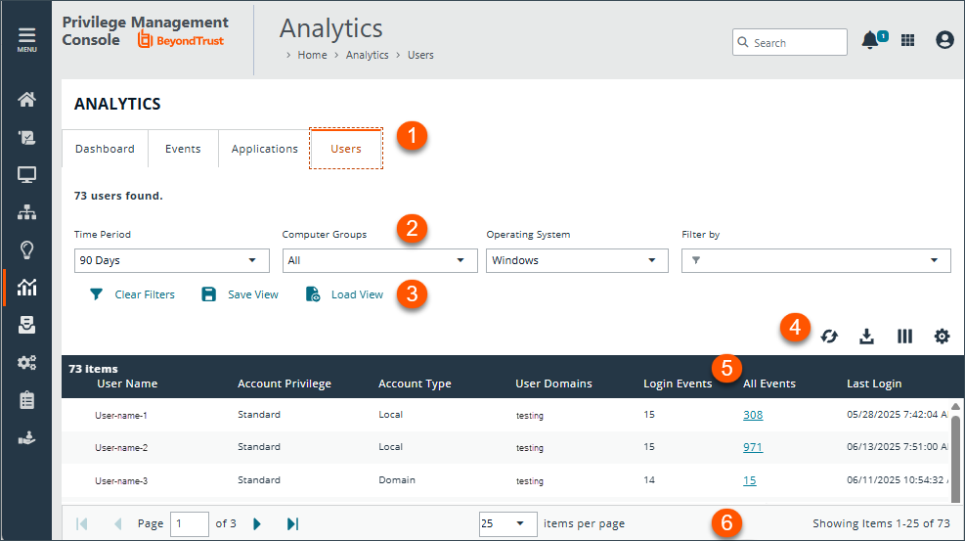Open grid settings gear icon
The height and width of the screenshot is (541, 965).
tap(943, 337)
